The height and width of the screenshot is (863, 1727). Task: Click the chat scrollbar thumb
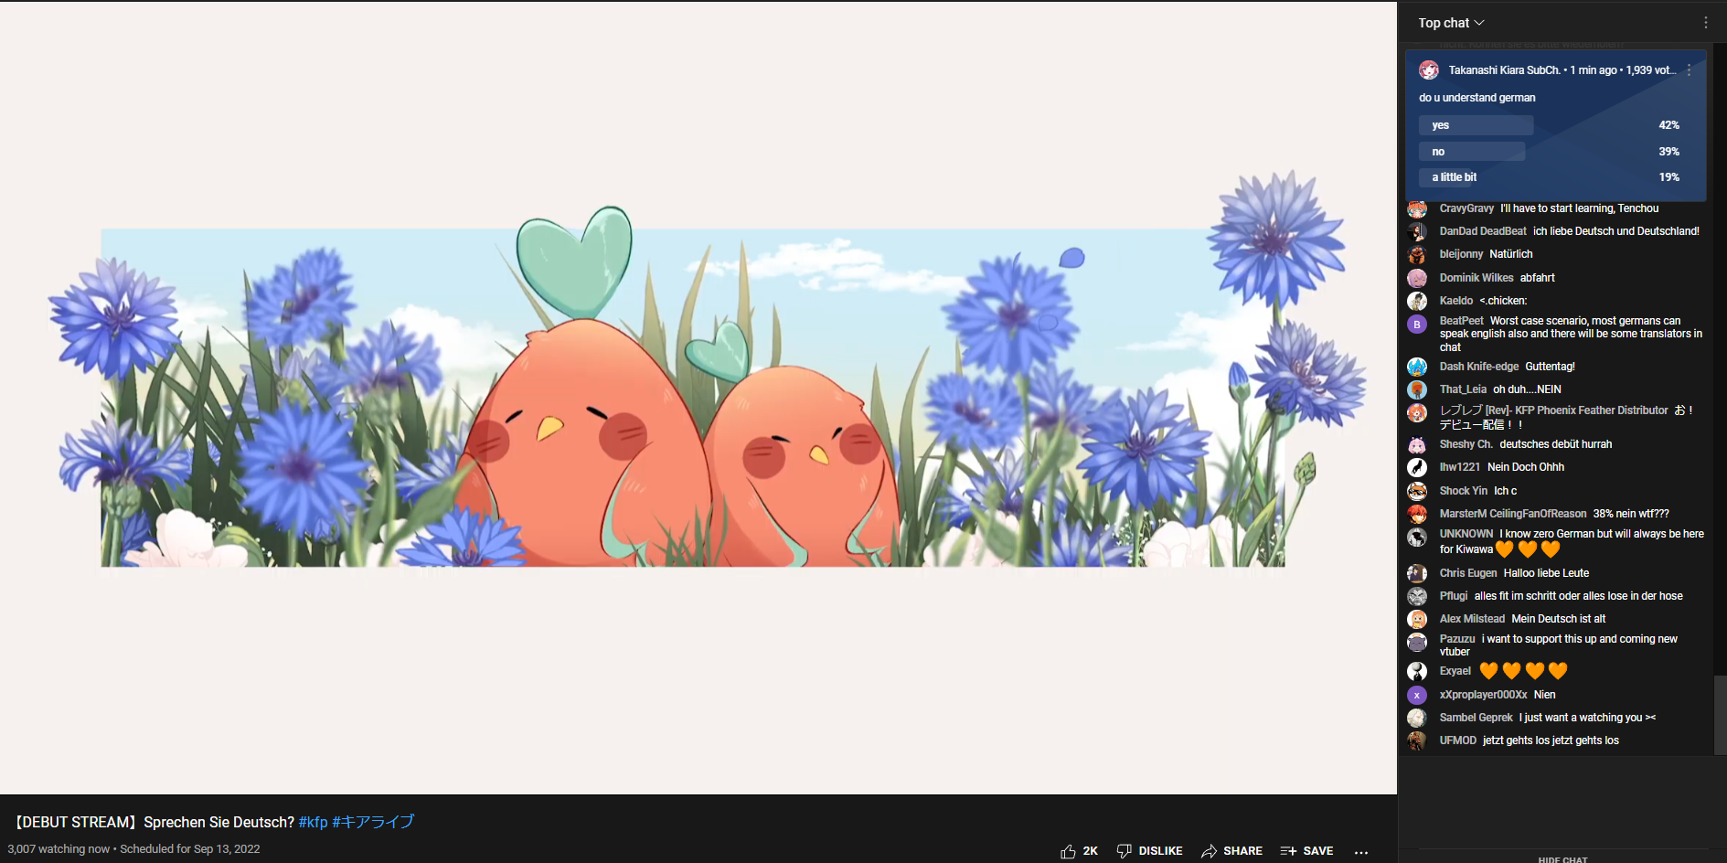pos(1720,715)
